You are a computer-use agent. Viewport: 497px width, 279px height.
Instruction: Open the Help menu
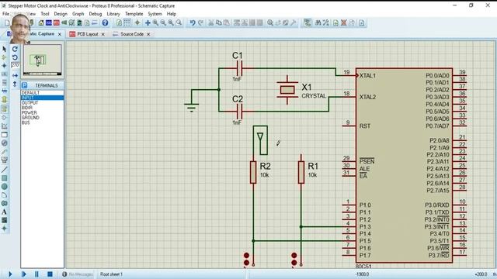(172, 14)
